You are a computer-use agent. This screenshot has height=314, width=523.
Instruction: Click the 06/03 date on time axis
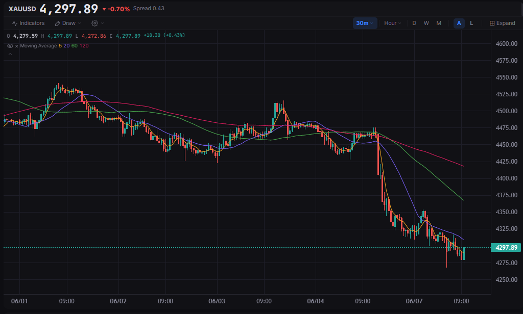[x=217, y=301]
